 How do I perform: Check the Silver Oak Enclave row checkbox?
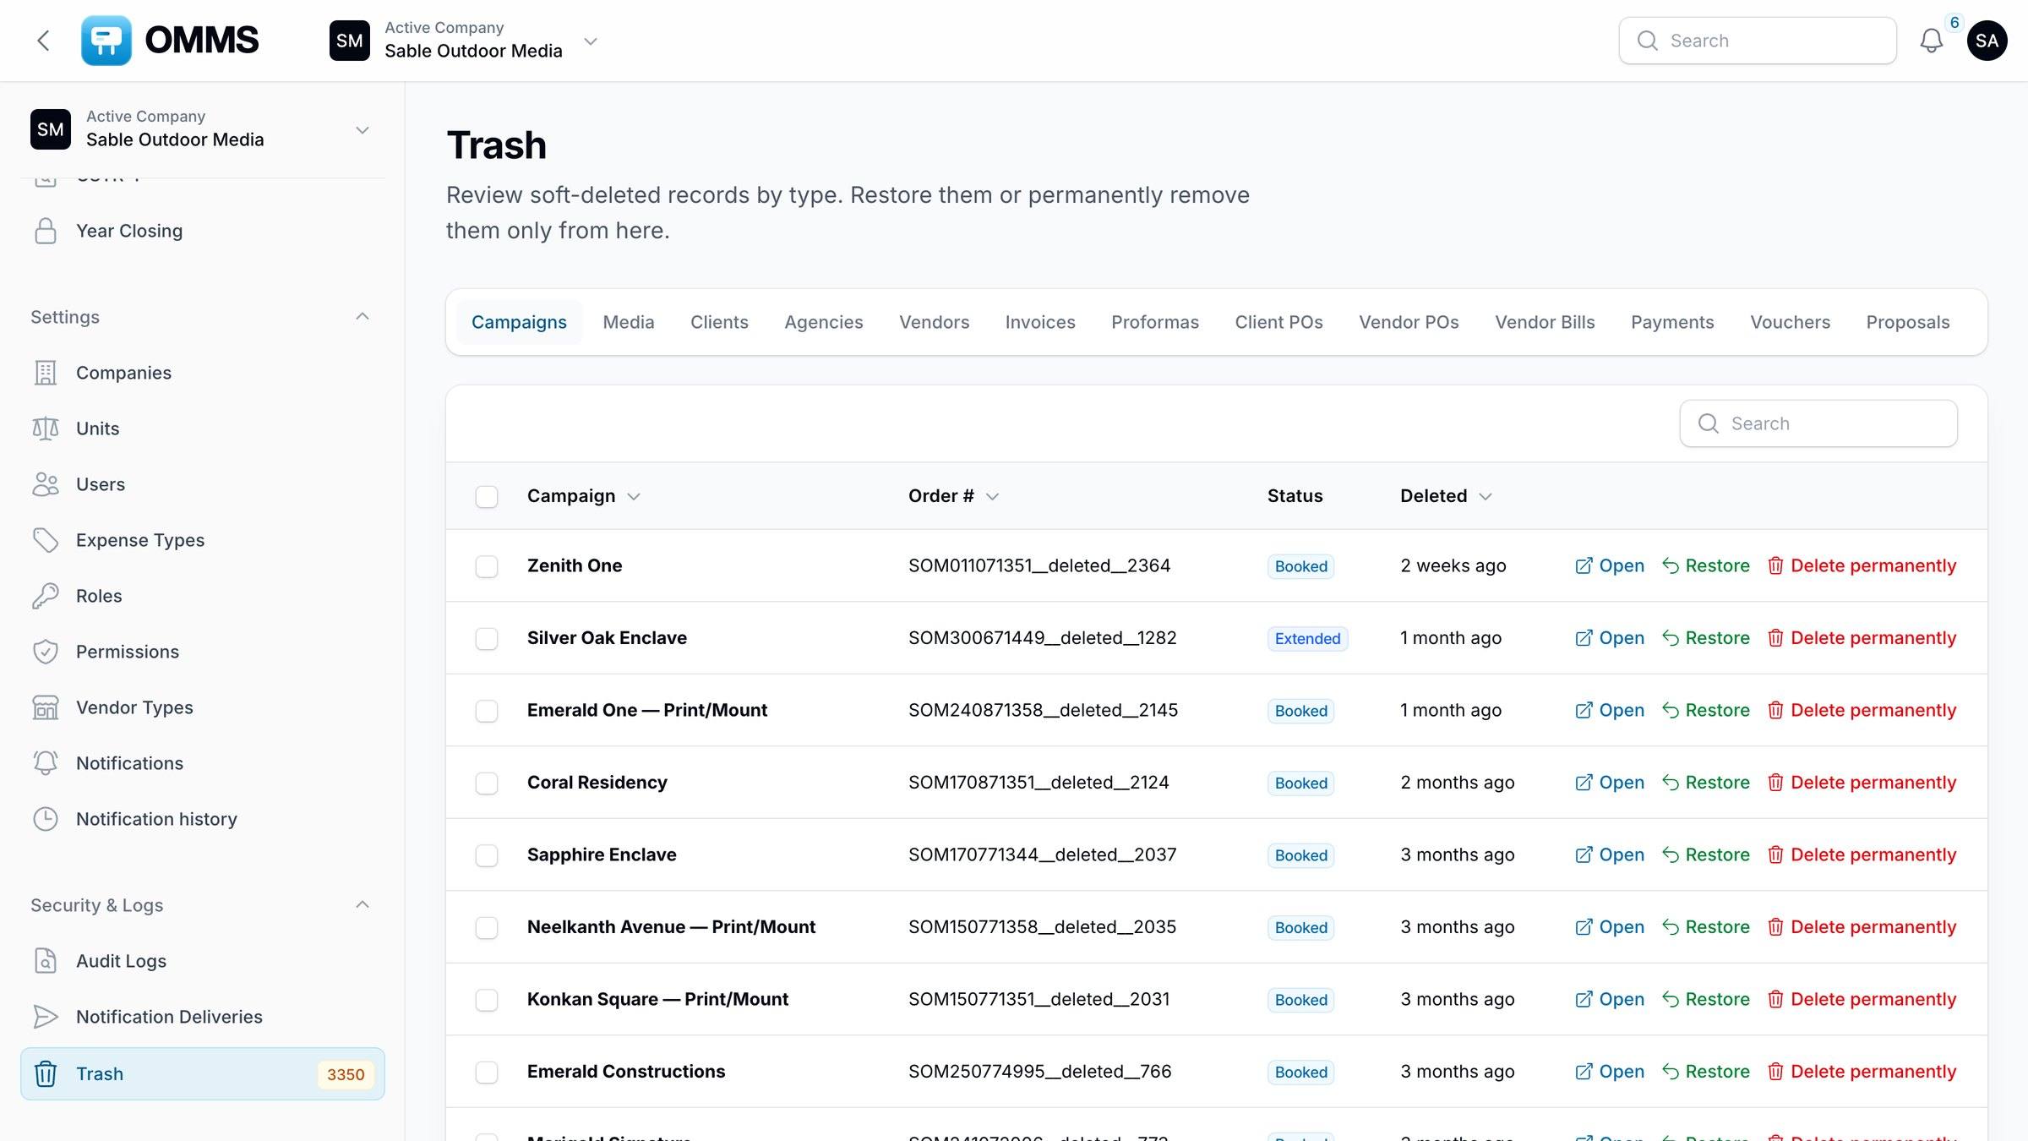coord(487,639)
